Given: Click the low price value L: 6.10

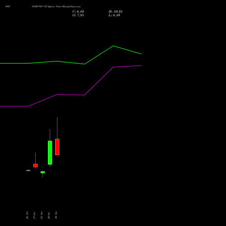Looking at the screenshot, I should coord(114,15).
